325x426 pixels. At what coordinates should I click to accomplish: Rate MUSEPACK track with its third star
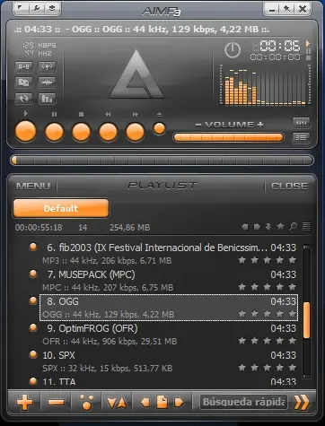tap(267, 287)
